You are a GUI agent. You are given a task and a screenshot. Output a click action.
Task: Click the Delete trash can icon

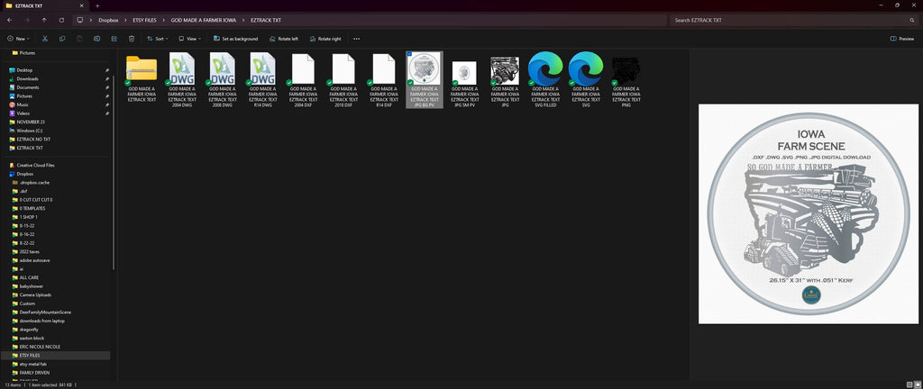(132, 39)
